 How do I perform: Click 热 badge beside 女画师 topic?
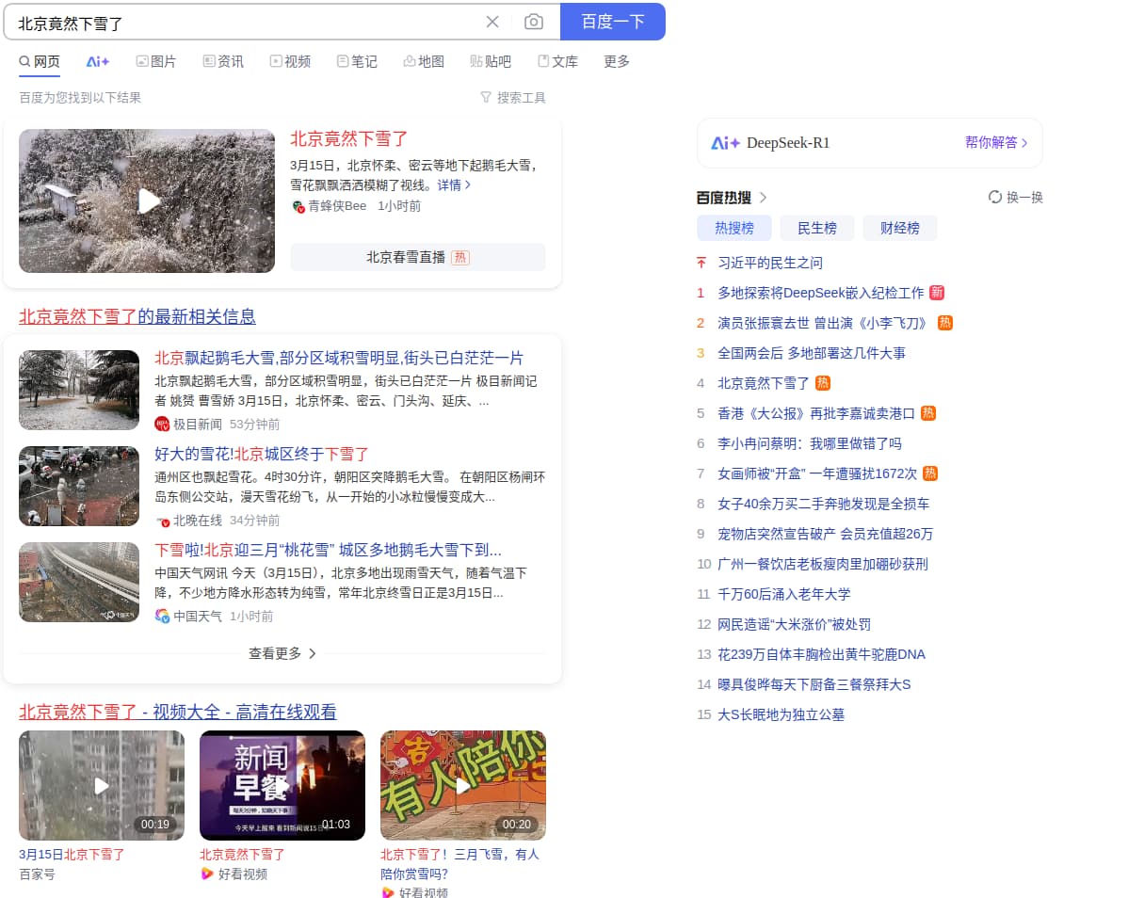929,473
